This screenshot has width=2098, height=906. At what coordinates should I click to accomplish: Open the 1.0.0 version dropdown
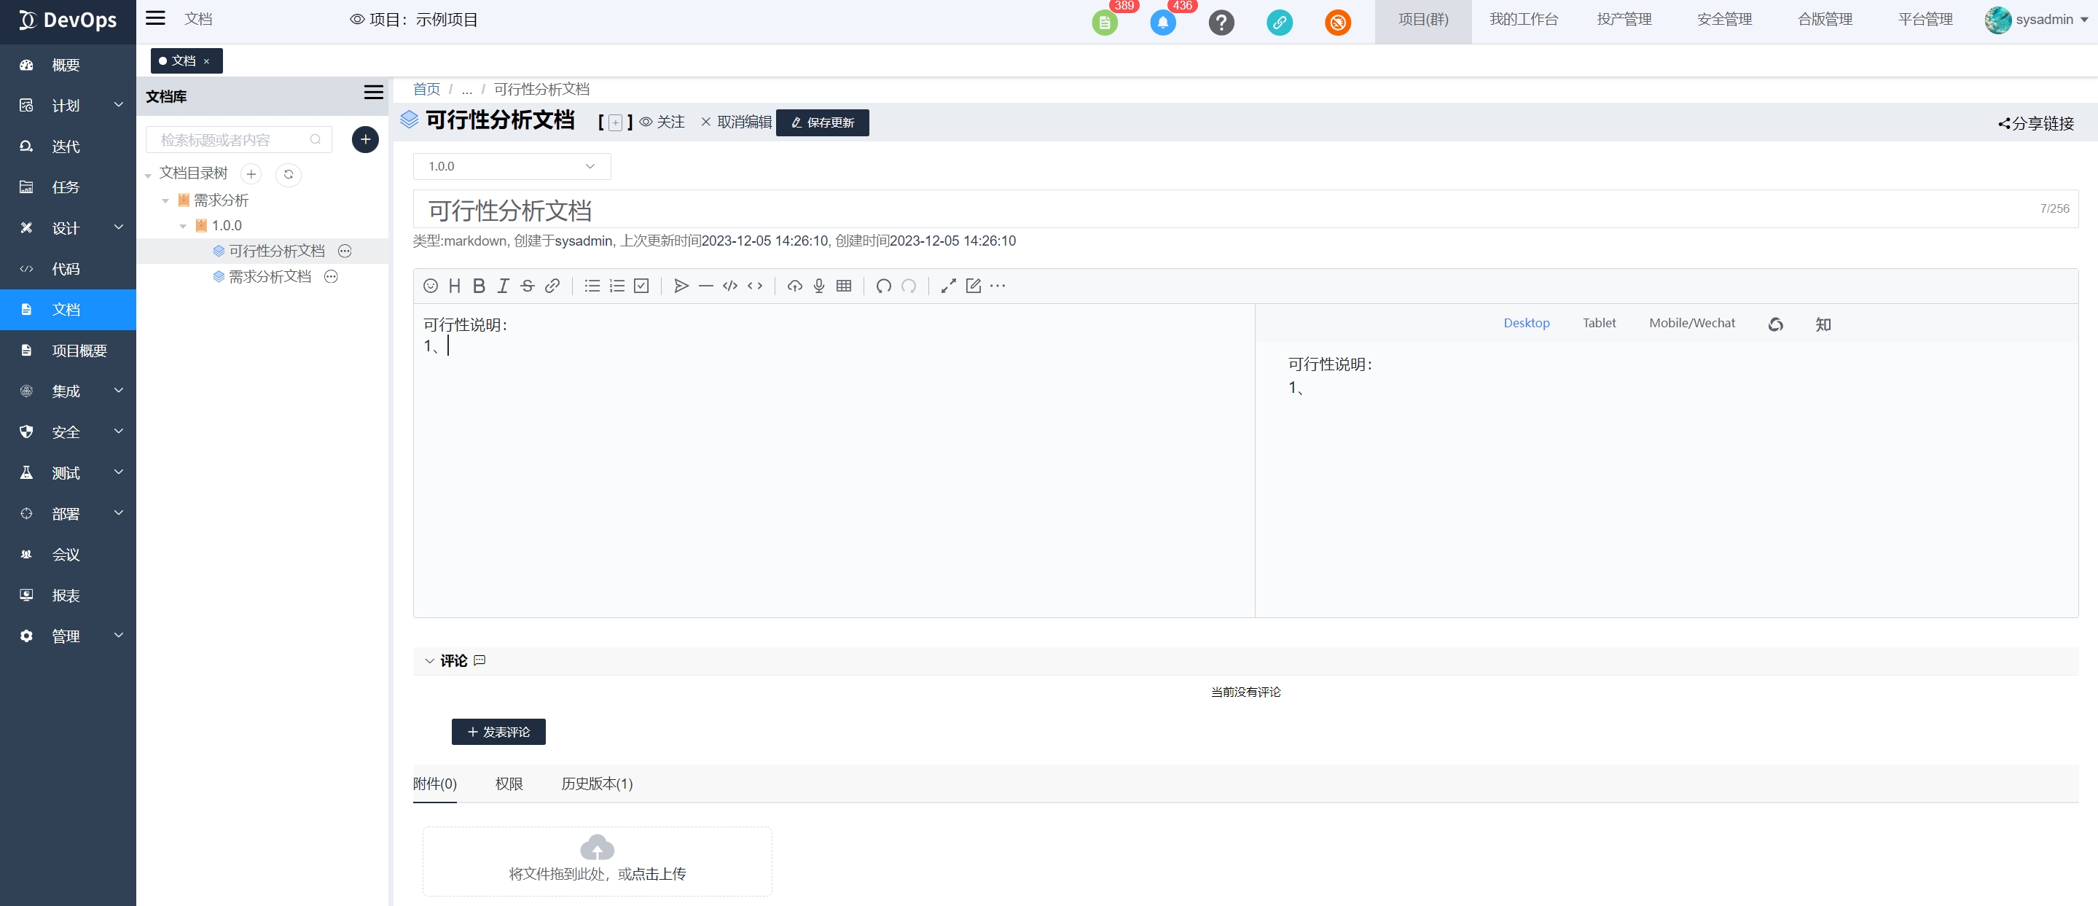point(512,166)
